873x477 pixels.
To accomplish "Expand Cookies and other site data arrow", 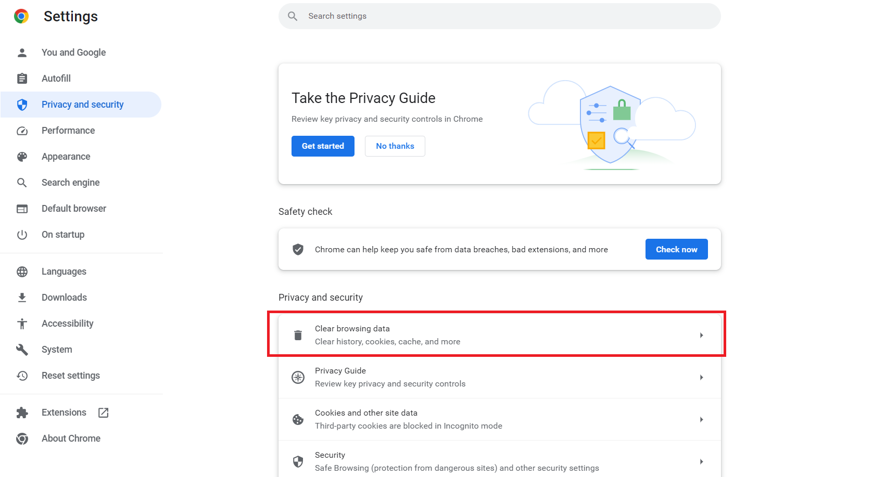I will pos(701,419).
